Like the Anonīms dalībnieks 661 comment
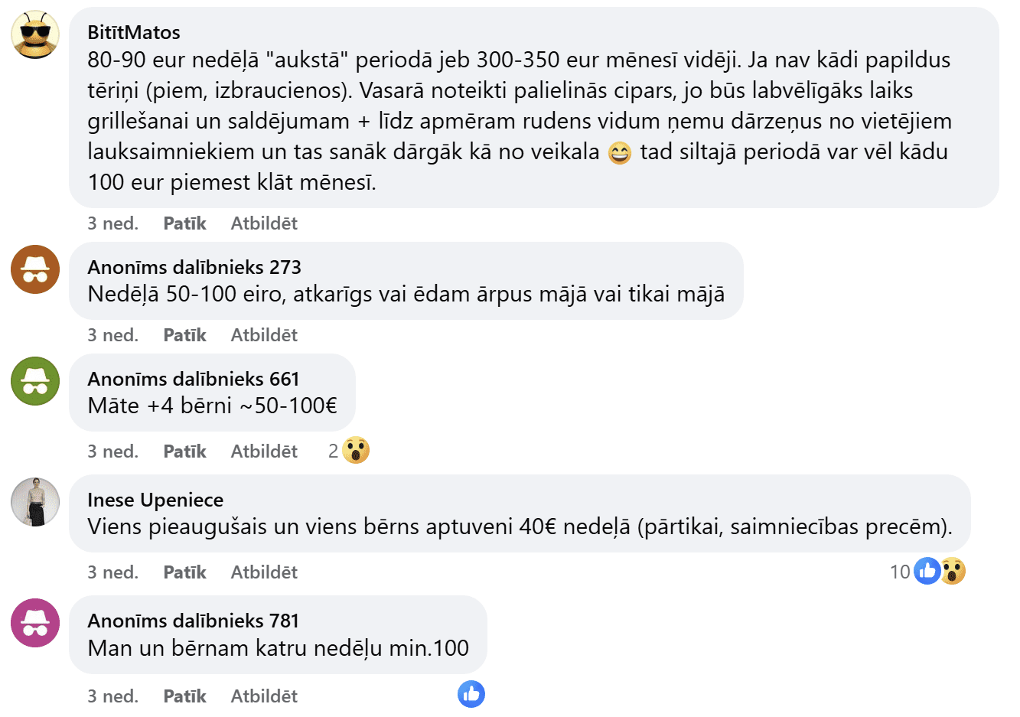Screen dimensions: 1020x717 [184, 451]
